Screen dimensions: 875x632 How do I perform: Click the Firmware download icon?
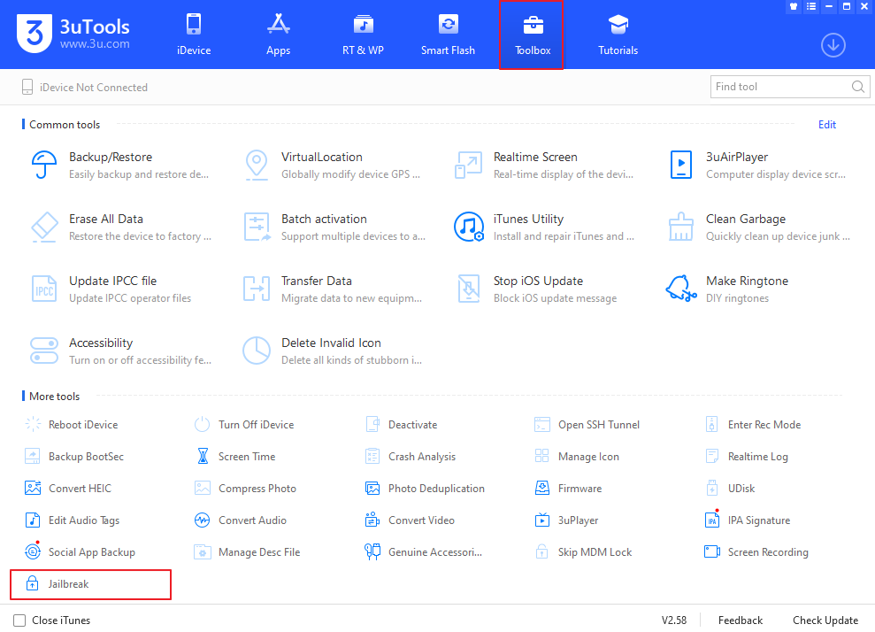541,488
